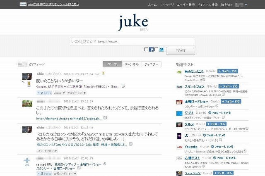The image size is (265, 176).
Task: Open the Youtube channel link
Action: 191,147
